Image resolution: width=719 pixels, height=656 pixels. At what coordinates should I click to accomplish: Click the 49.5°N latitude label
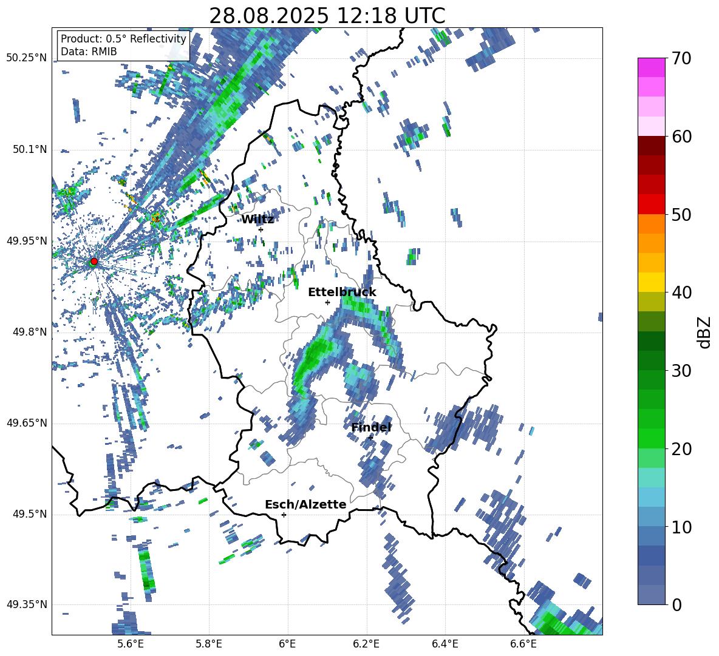[x=29, y=514]
